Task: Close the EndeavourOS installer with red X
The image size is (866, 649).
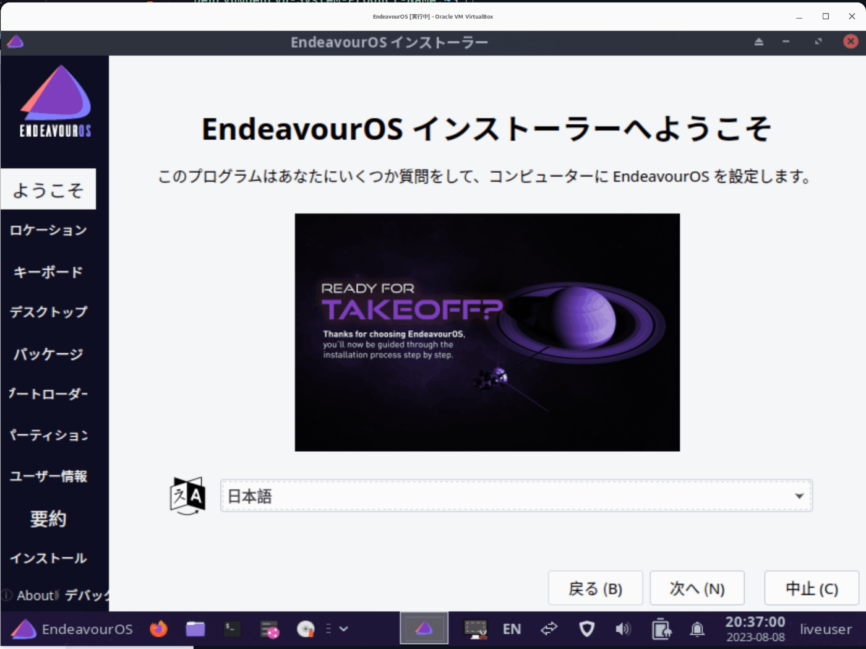Action: (851, 41)
